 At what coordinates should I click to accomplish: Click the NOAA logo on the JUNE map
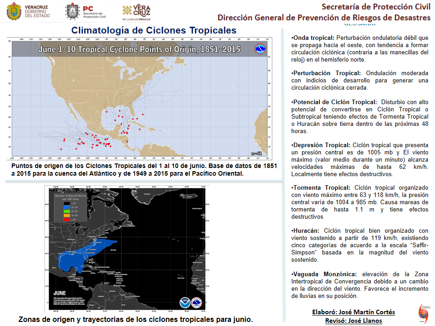[x=185, y=302]
